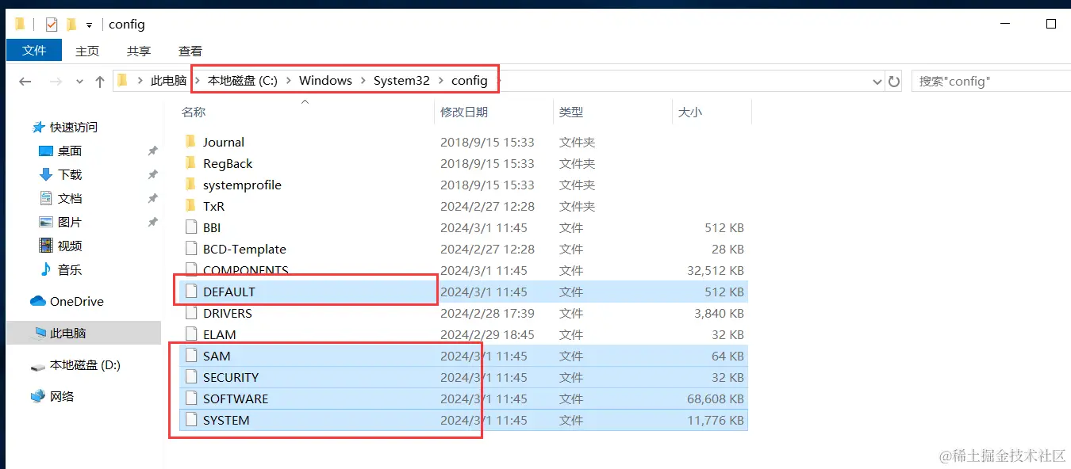Click 本地磁盘 (C:) breadcrumb segment
Image resolution: width=1071 pixels, height=469 pixels.
click(x=243, y=81)
